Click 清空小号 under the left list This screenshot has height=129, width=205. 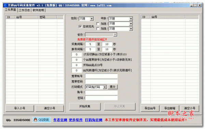[50, 108]
